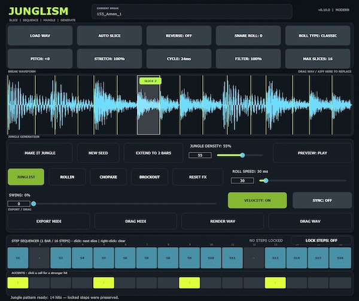The width and height of the screenshot is (359, 301).
Task: Generate a NEW SEED
Action: 98,153
